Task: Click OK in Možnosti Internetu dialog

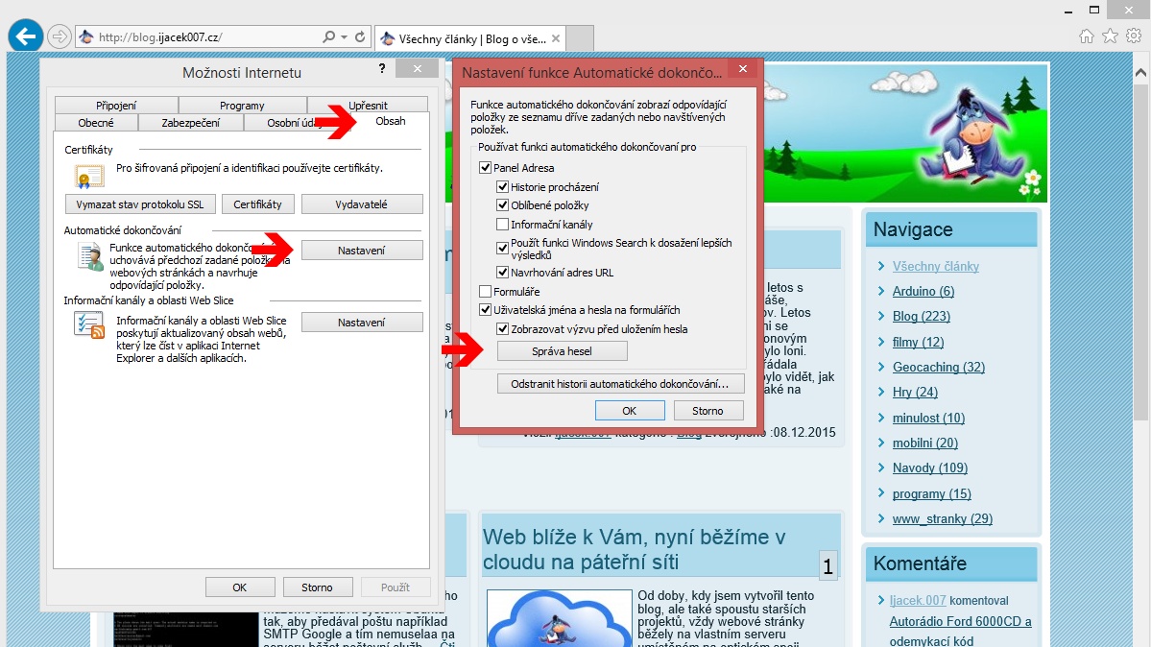Action: (x=240, y=587)
